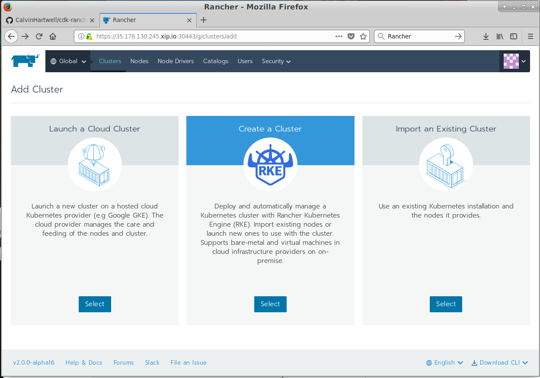540x378 pixels.
Task: Click the globe icon next to Global
Action: tap(54, 61)
